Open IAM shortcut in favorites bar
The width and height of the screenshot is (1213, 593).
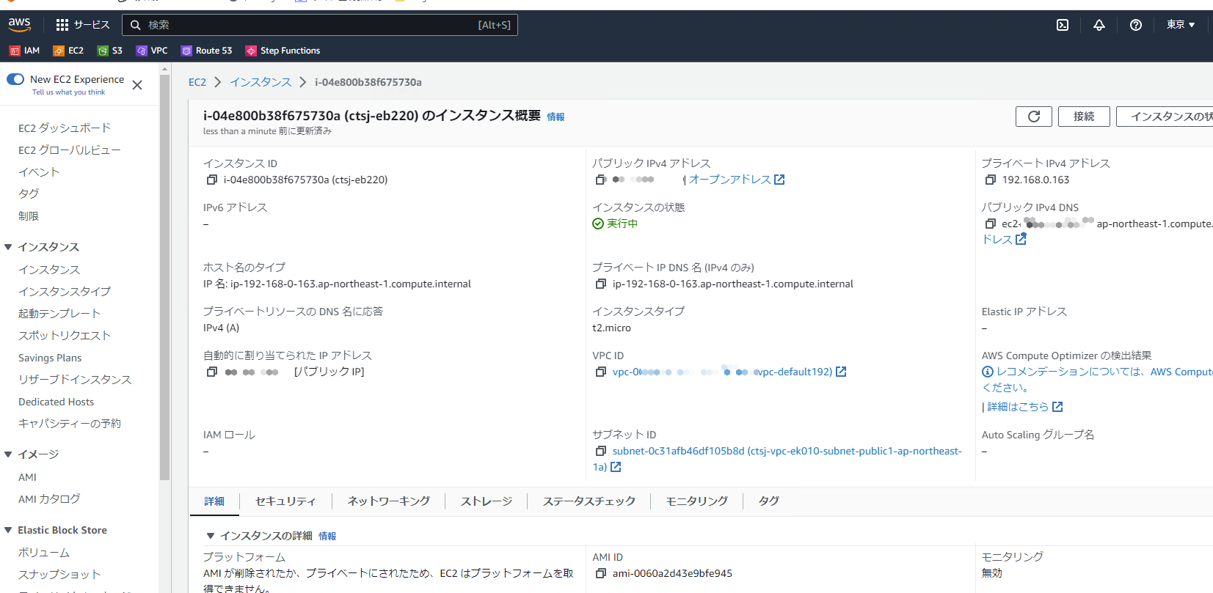pyautogui.click(x=24, y=51)
